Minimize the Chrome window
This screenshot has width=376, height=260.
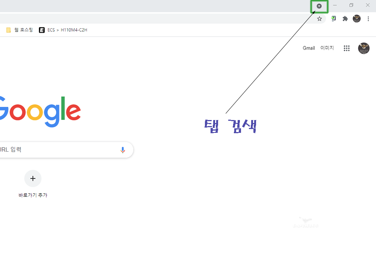point(335,5)
